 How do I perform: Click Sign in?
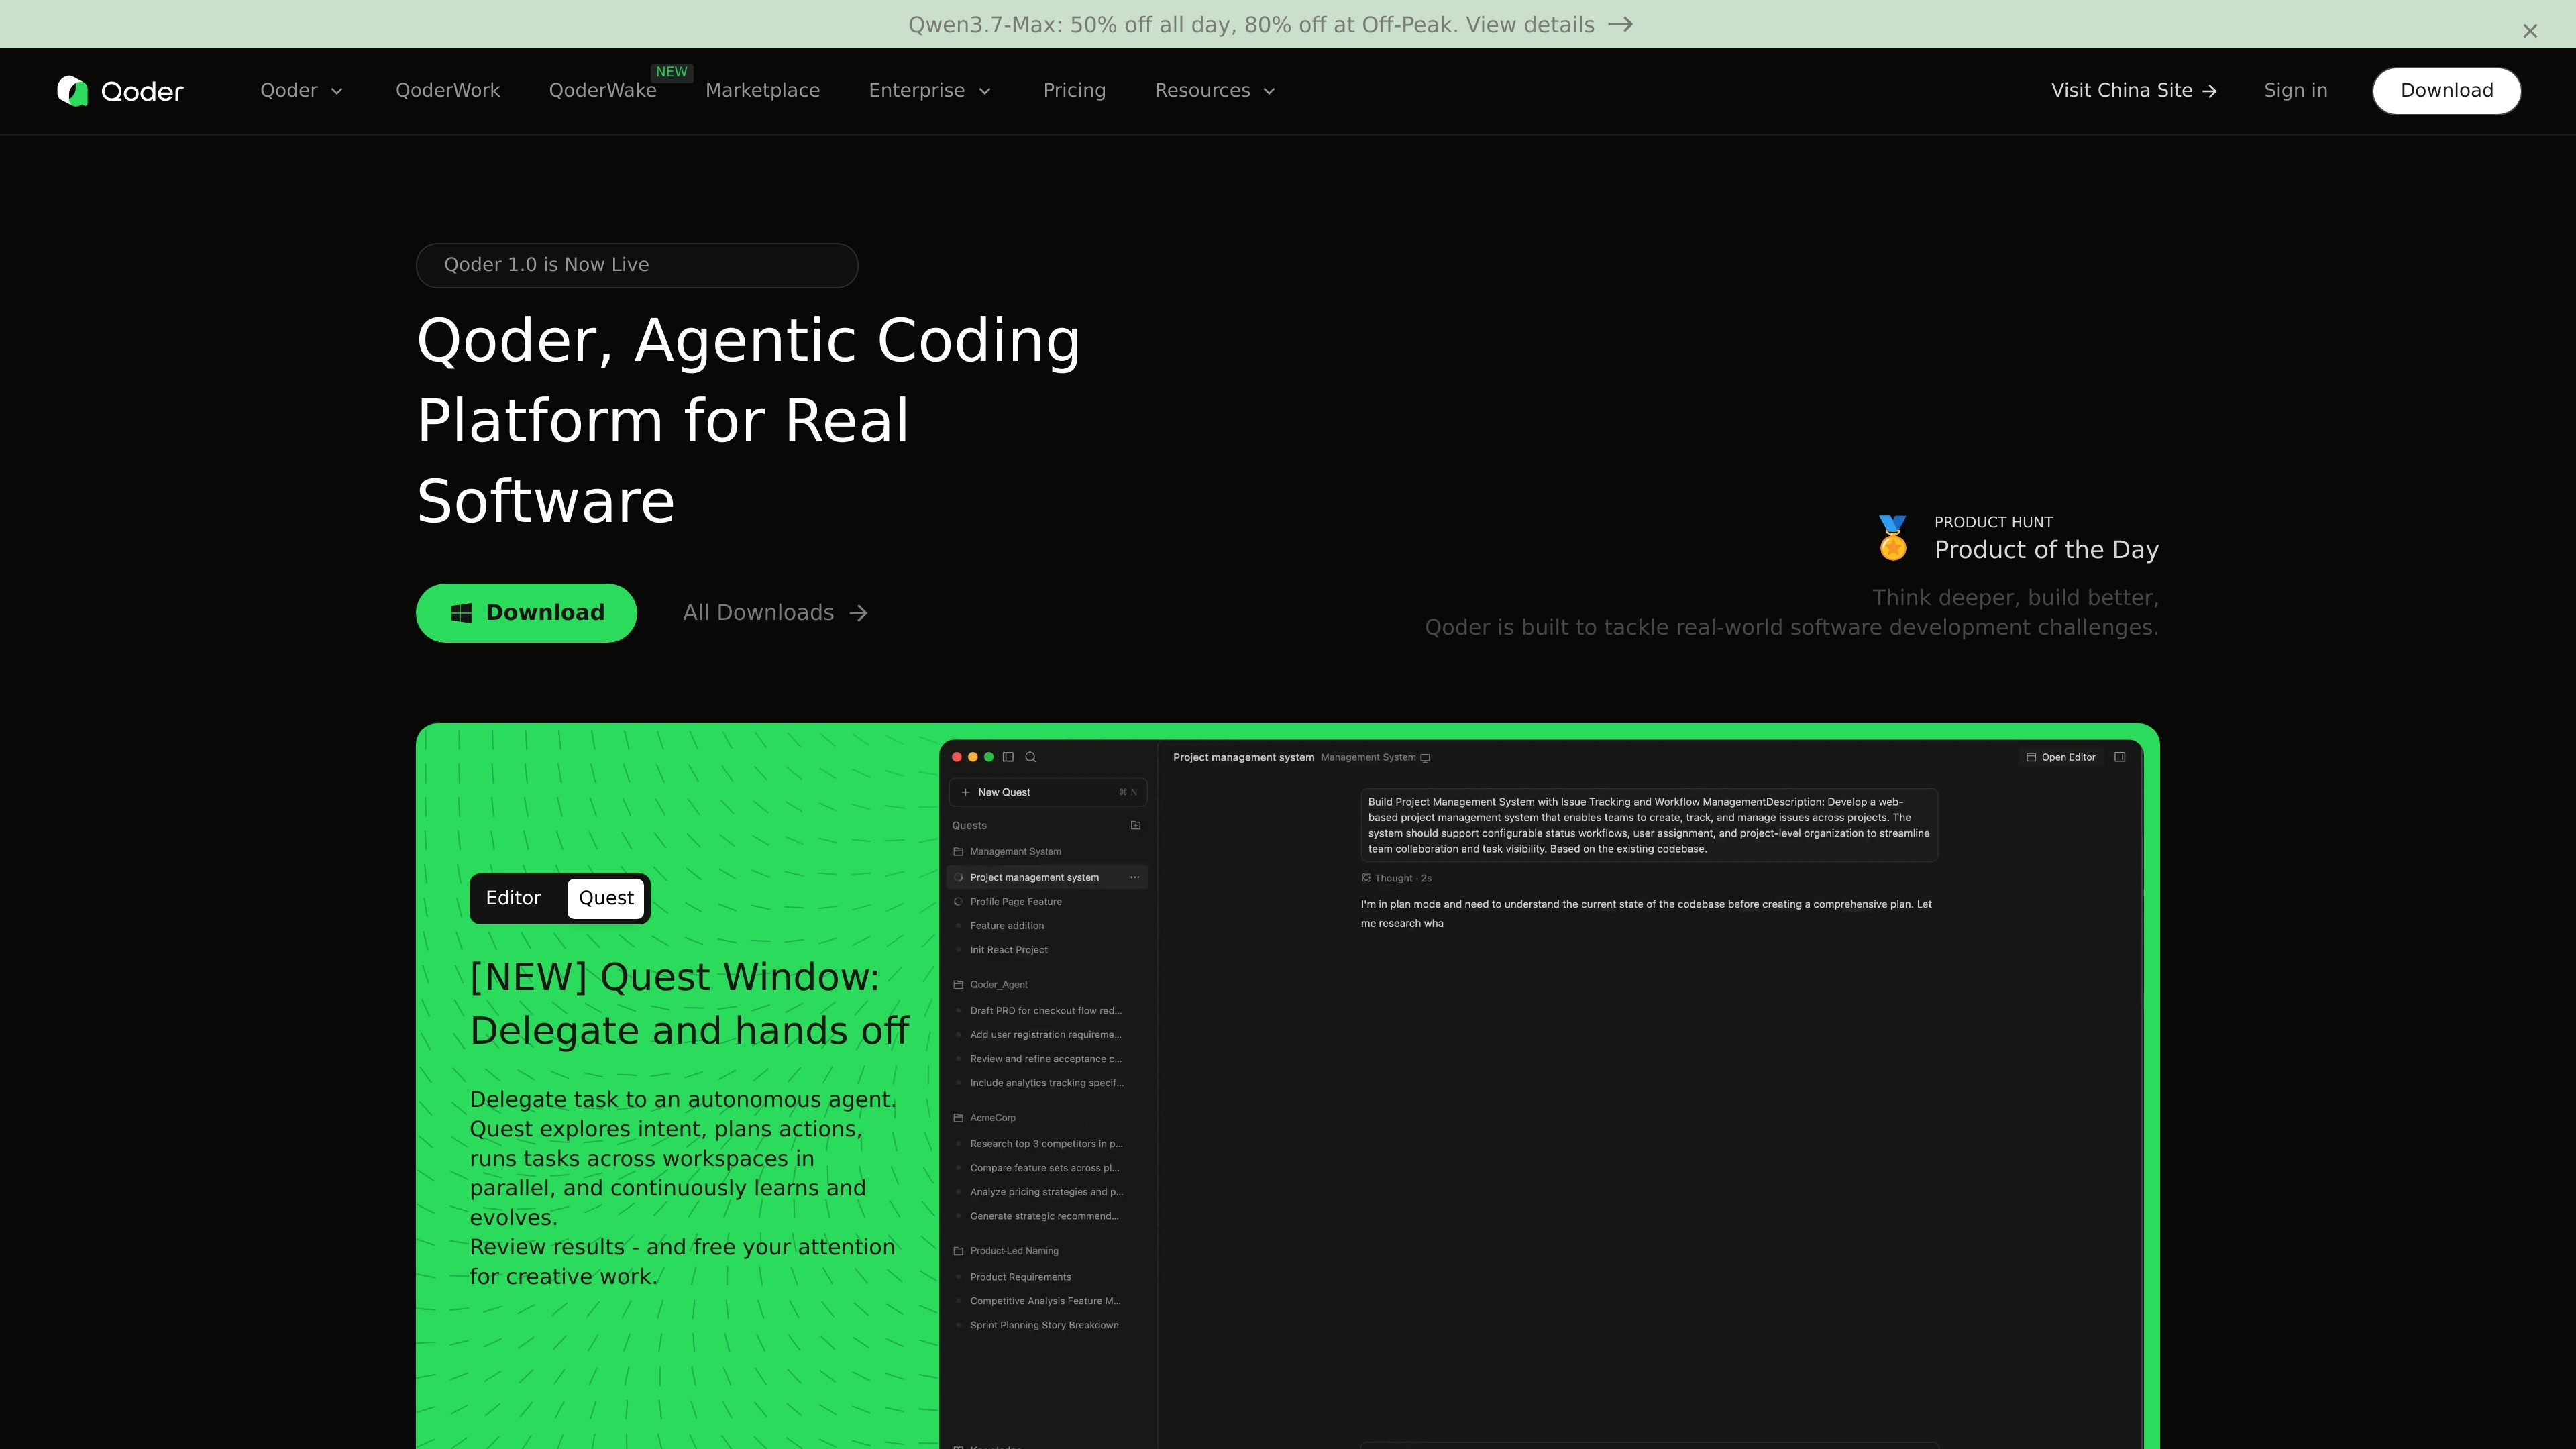[2295, 91]
